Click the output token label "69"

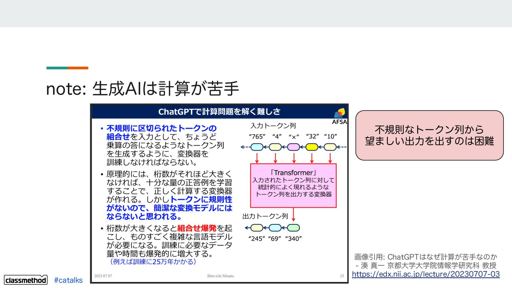(274, 239)
